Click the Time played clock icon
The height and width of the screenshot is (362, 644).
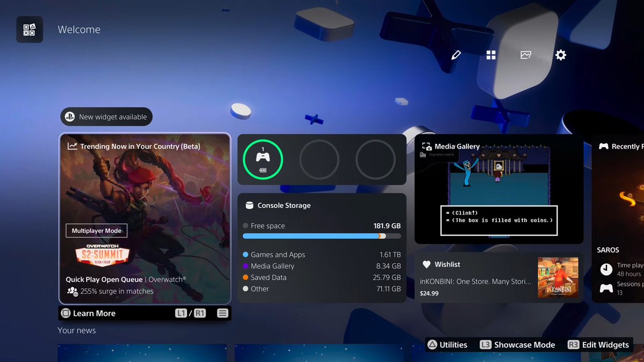[x=606, y=269]
